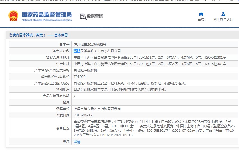Click the 备案单位 row label

63,109
